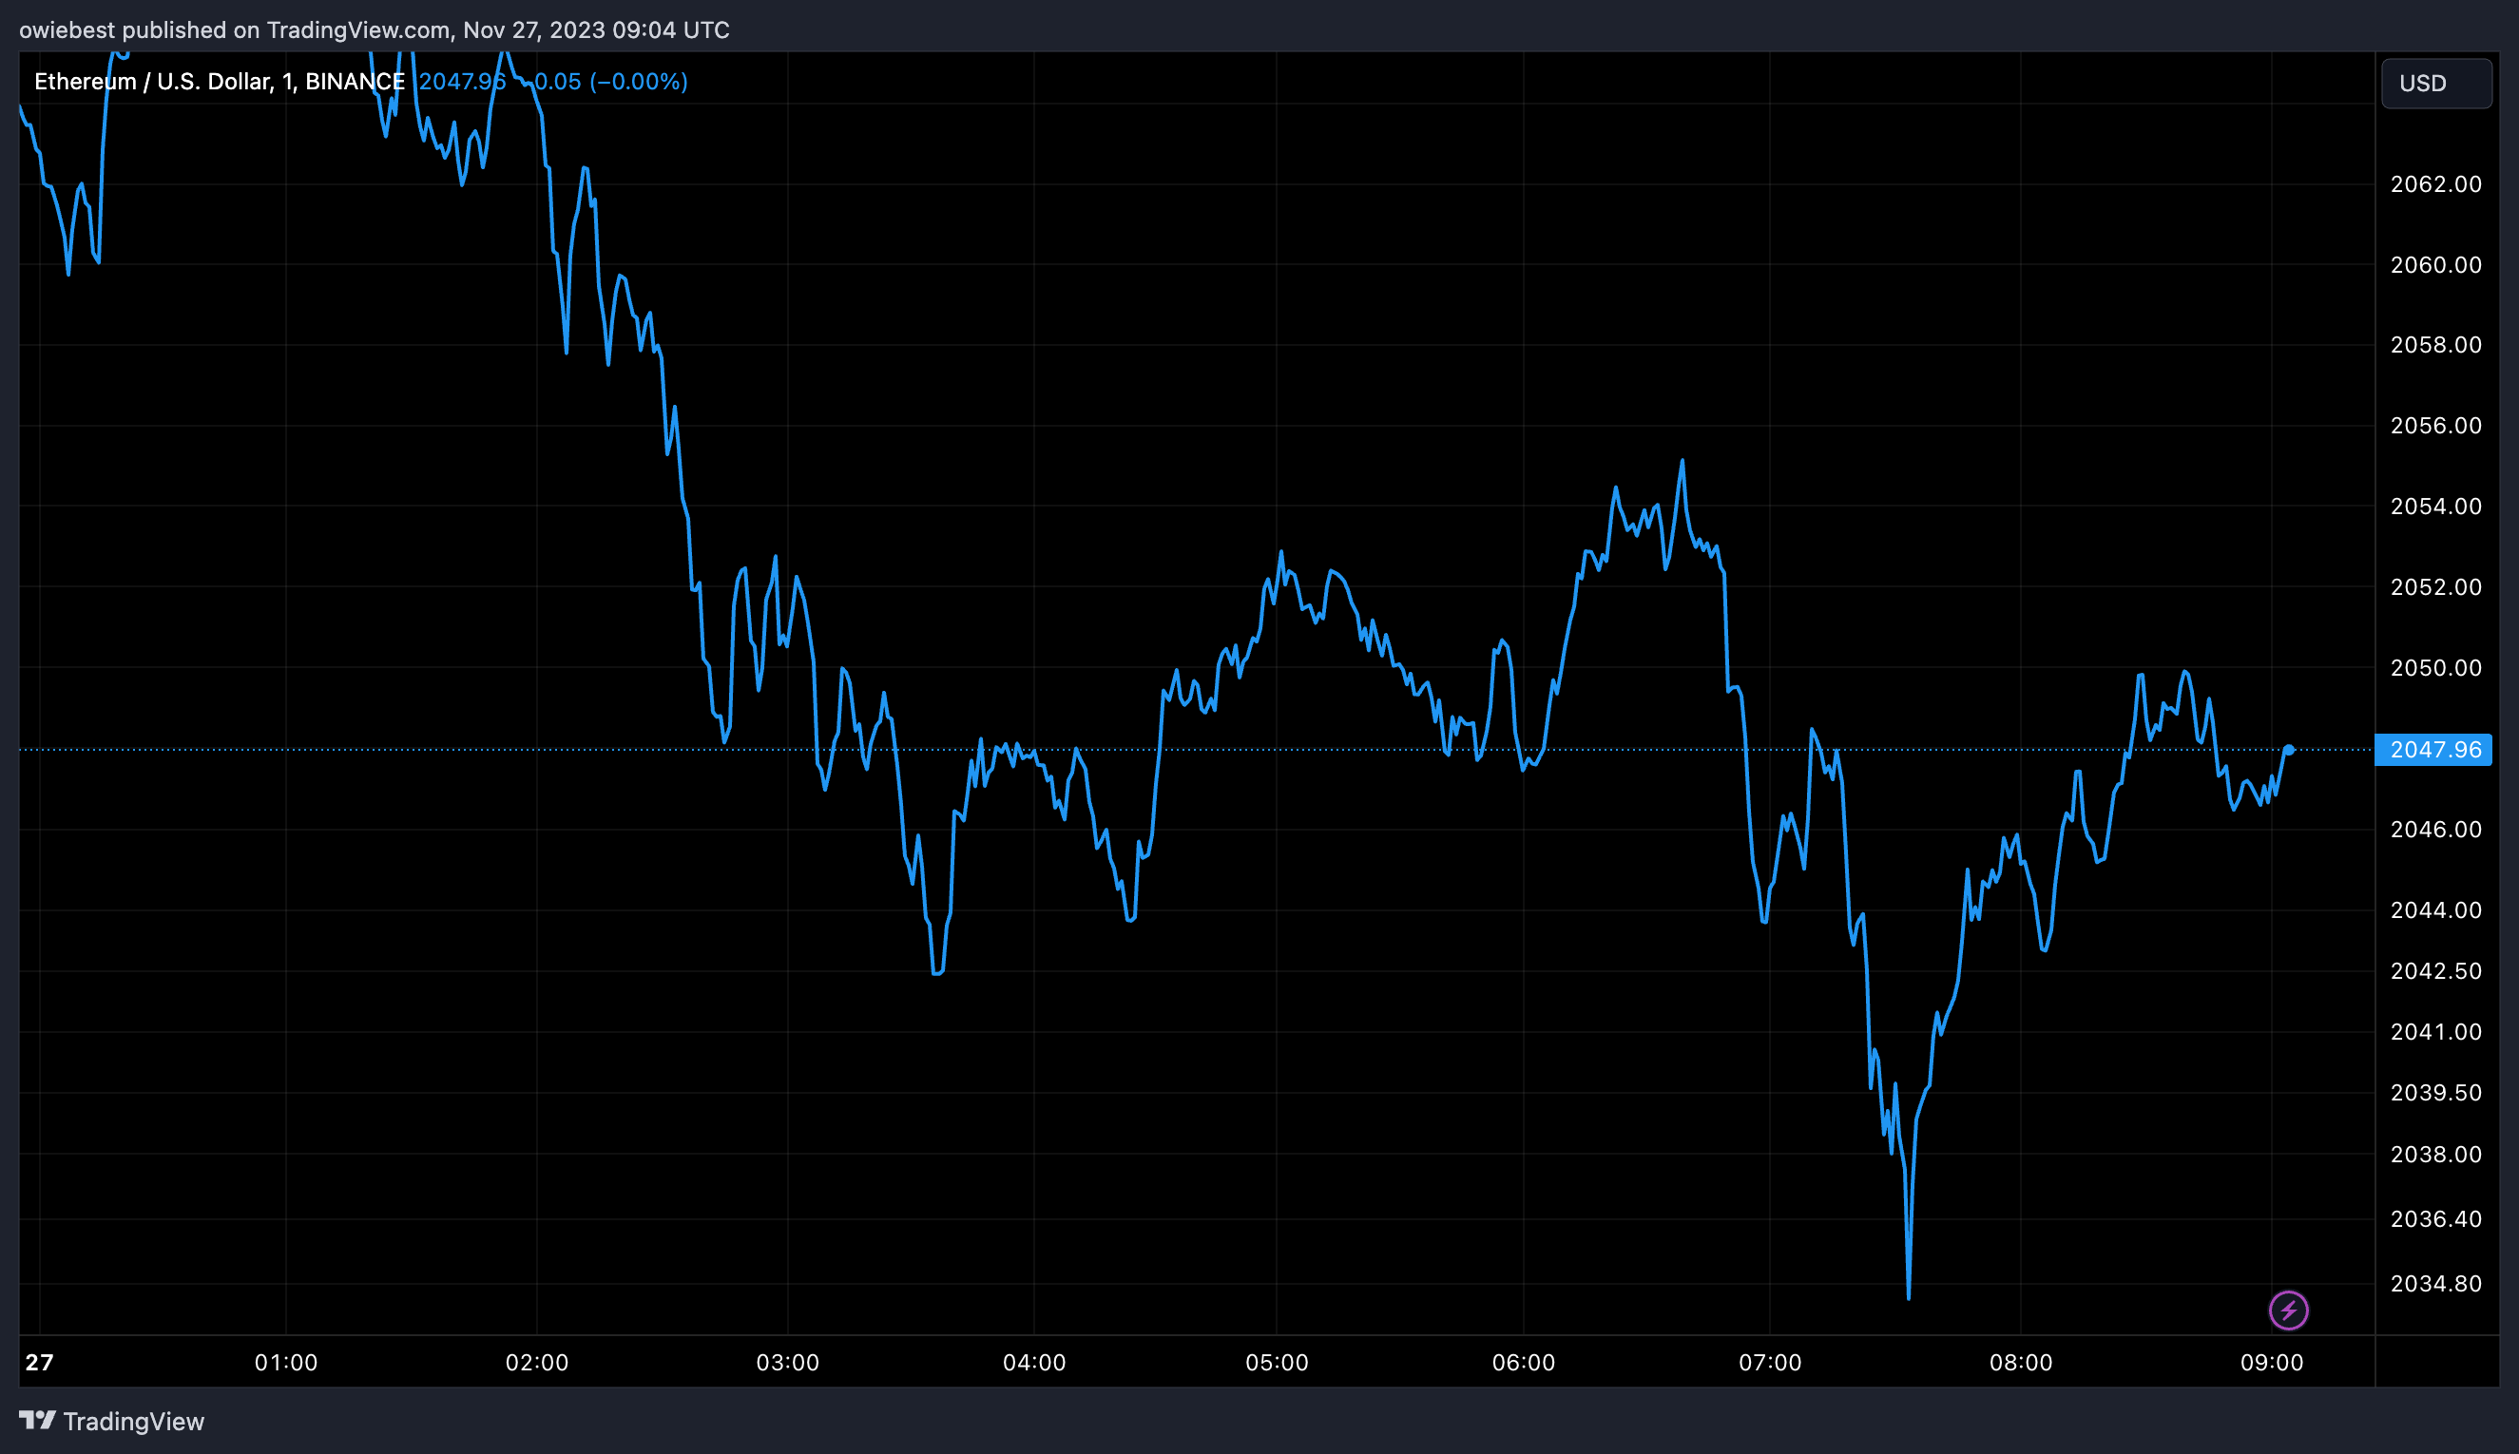Click the TradingView logo at bottom left
Viewport: 2519px width, 1454px height.
tap(112, 1421)
